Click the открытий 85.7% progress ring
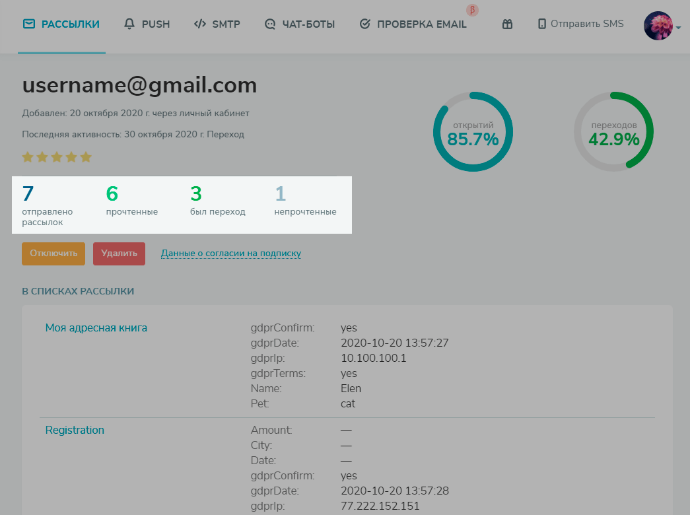Viewport: 690px width, 515px height. pos(473,132)
